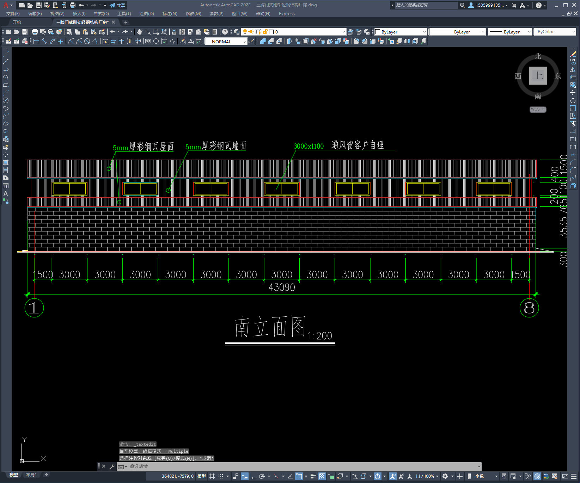Add a new drawing tab with plus button
Viewport: 580px width, 483px height.
[126, 23]
